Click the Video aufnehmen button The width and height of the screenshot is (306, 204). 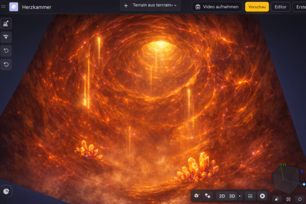point(217,7)
